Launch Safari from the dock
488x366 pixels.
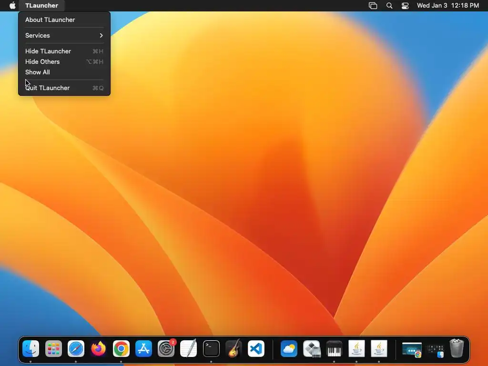(x=76, y=348)
